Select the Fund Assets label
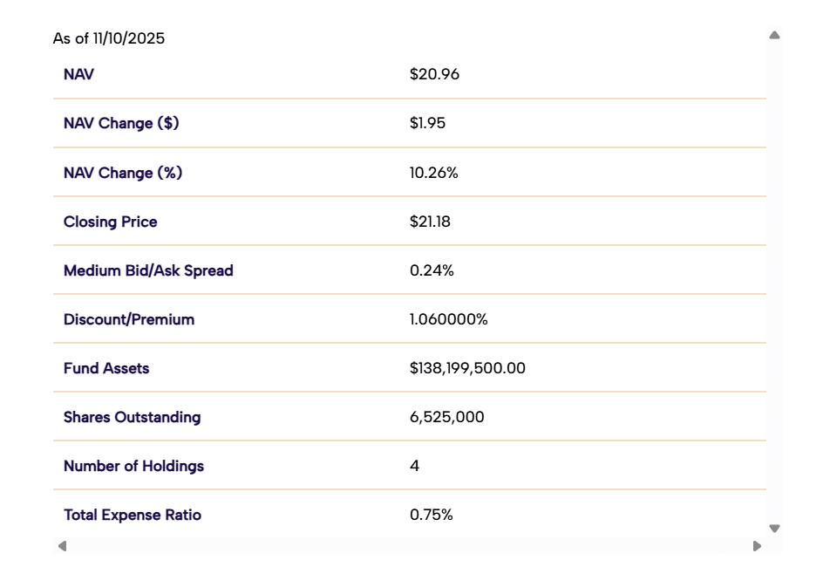This screenshot has height=567, width=830. click(x=105, y=368)
